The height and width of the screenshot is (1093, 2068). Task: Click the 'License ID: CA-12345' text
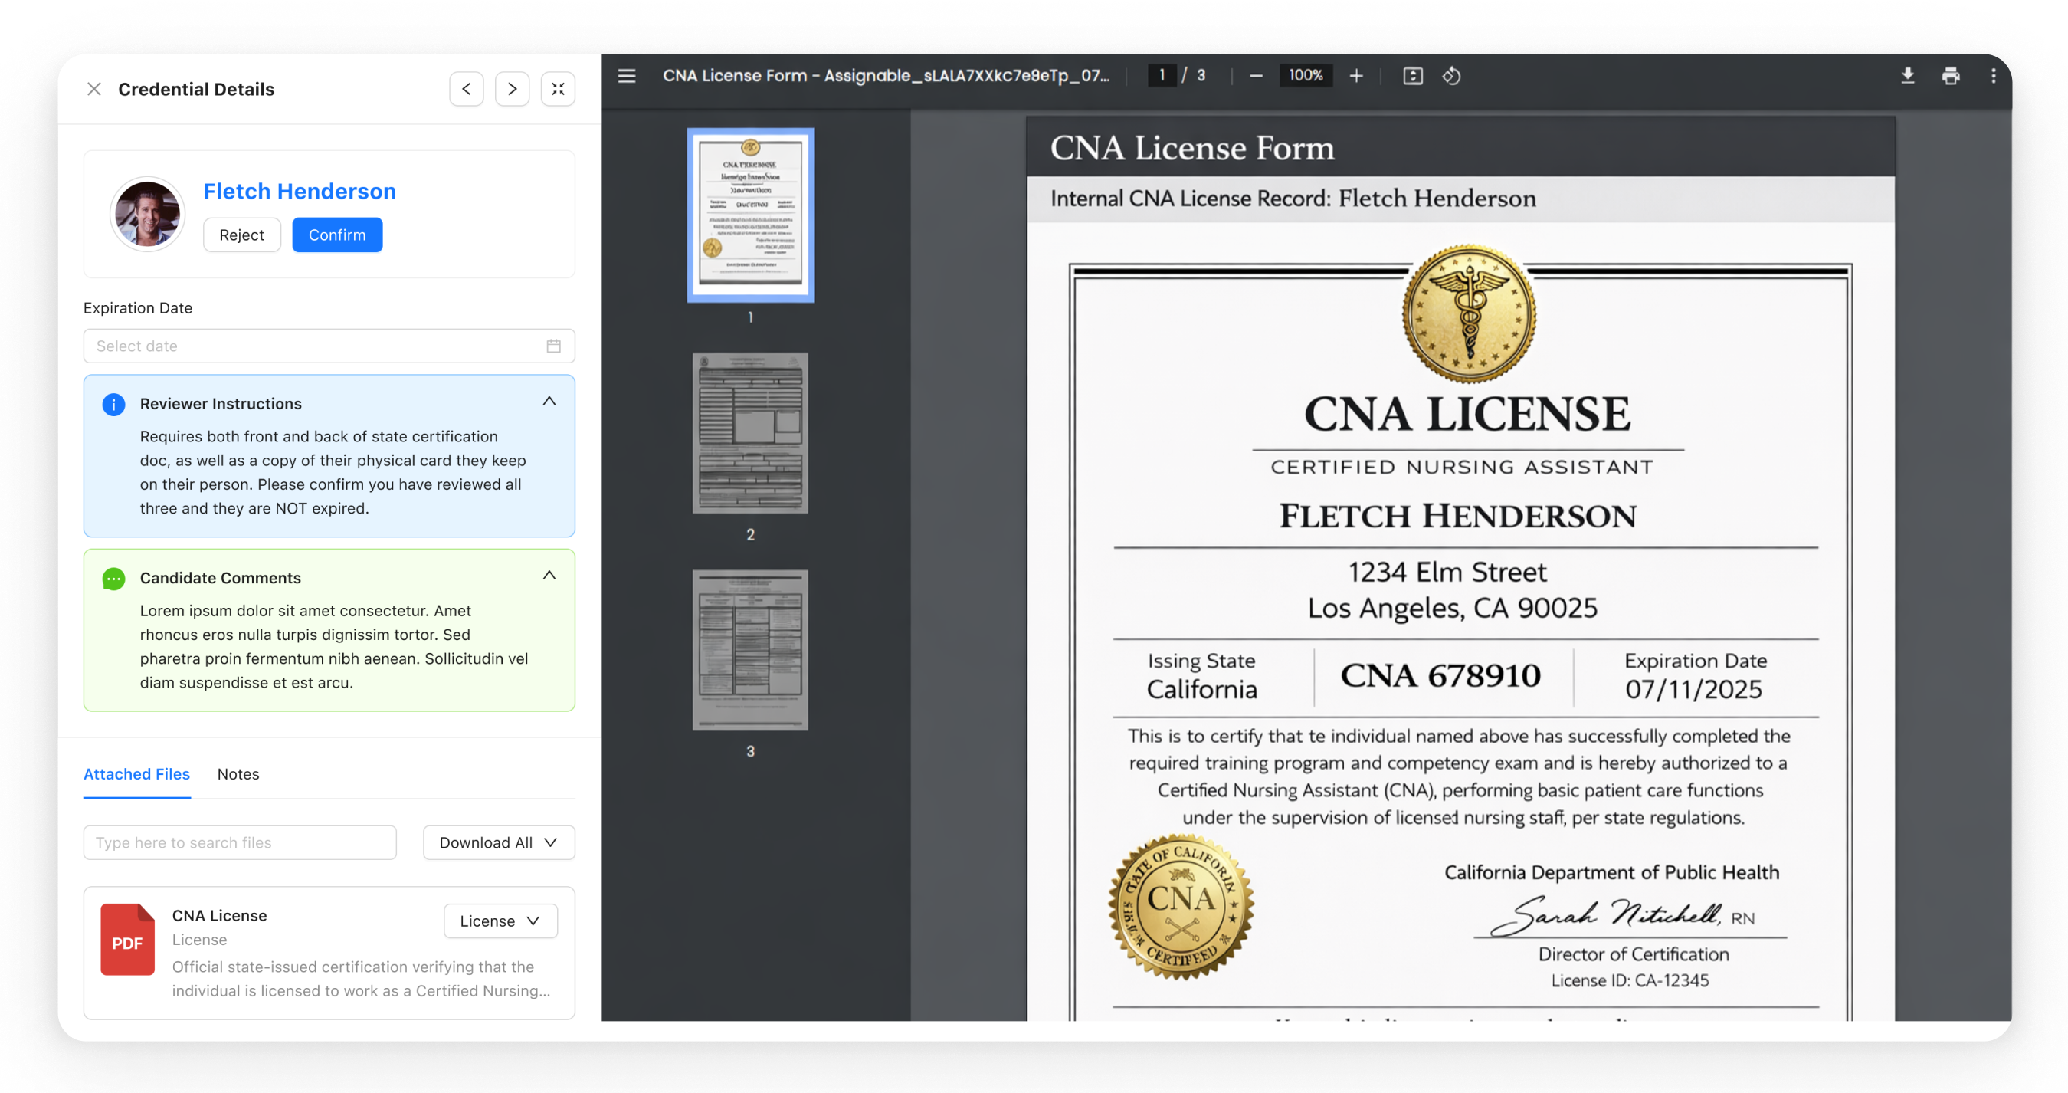pos(1630,980)
